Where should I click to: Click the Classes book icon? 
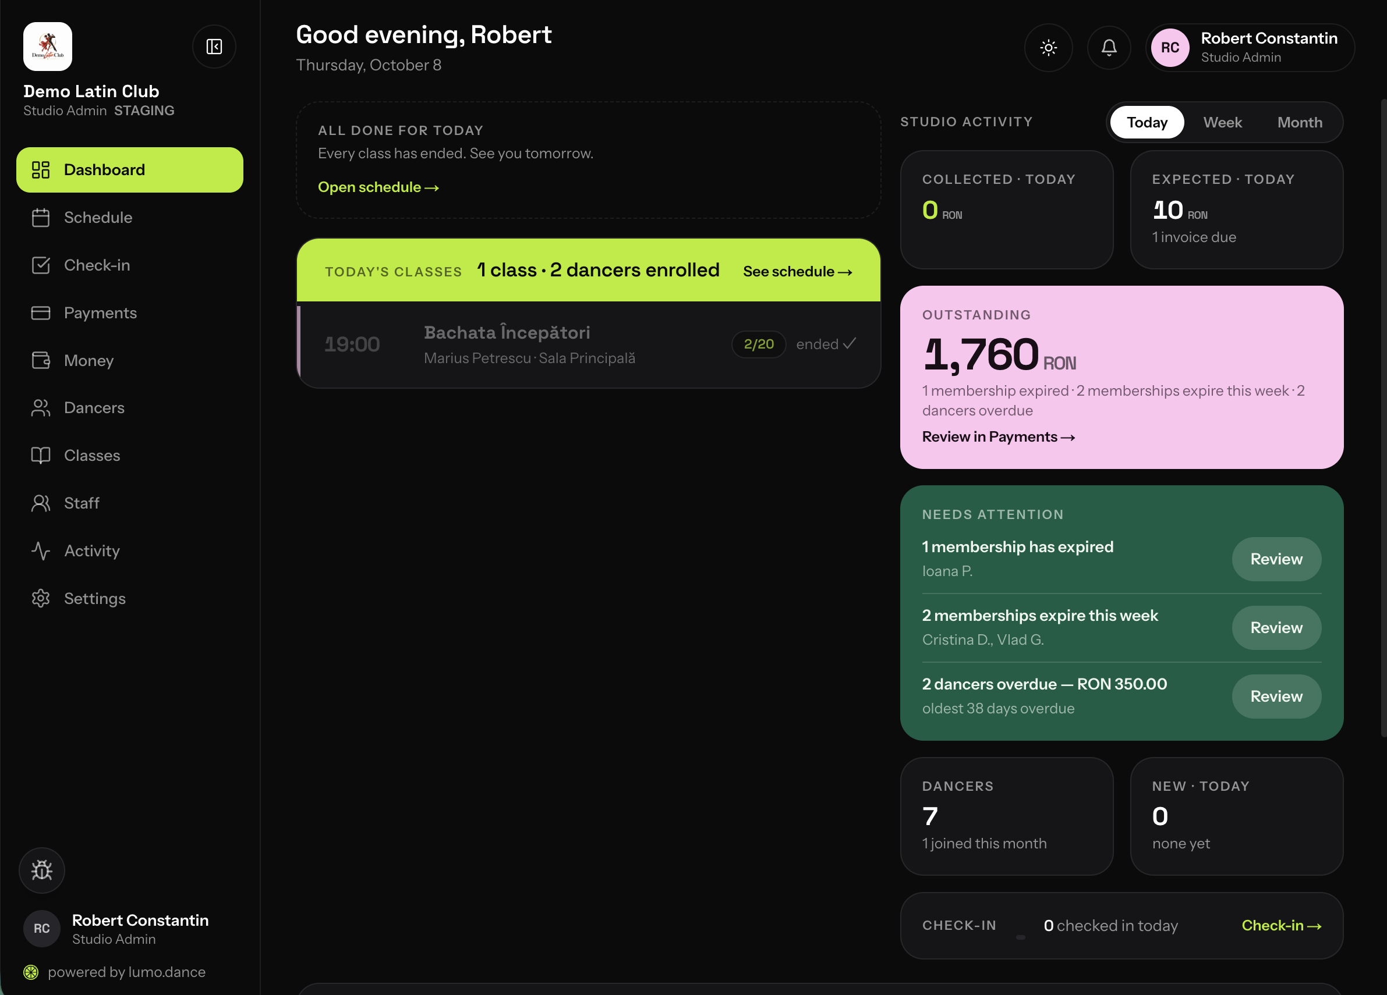[41, 456]
